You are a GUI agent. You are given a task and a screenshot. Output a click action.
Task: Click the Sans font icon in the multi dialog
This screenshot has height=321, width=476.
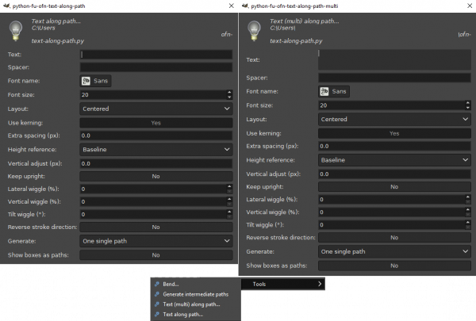324,91
